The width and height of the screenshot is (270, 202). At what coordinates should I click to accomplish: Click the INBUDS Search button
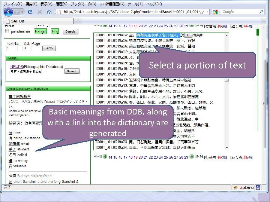[72, 71]
